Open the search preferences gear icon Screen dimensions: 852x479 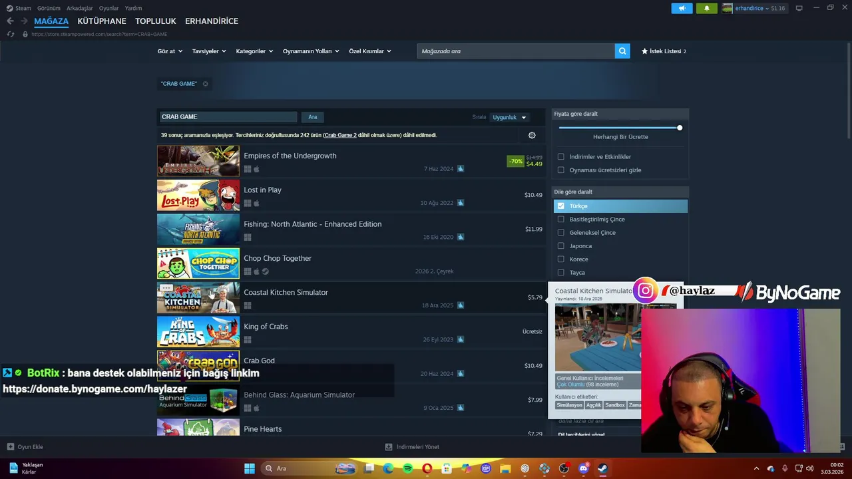[532, 135]
